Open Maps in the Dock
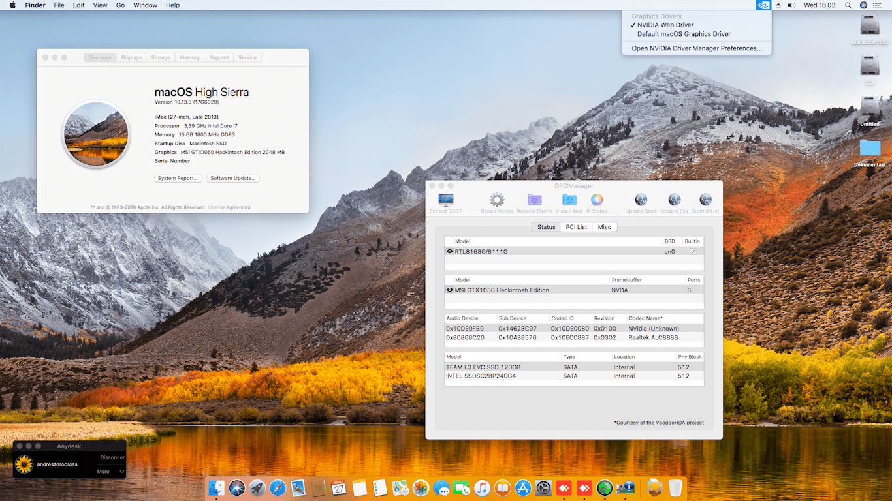This screenshot has width=892, height=501. (400, 487)
